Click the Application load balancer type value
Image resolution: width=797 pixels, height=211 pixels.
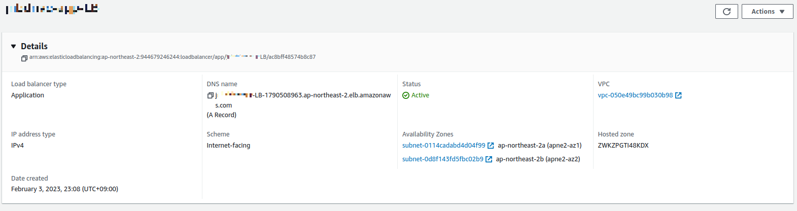(27, 95)
